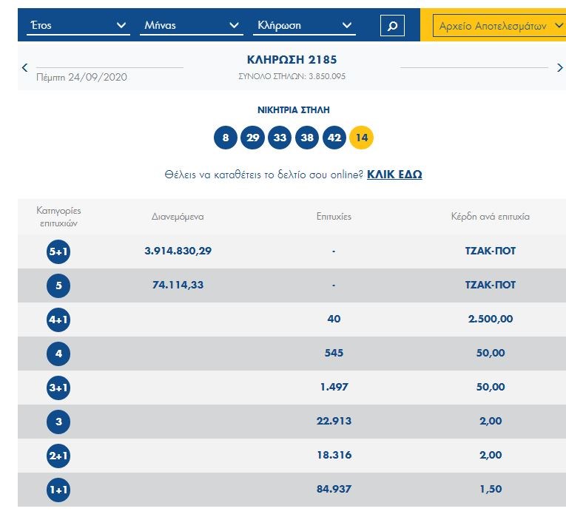Click the 2+1 category badge
Screen dimensions: 566x517
coord(58,456)
